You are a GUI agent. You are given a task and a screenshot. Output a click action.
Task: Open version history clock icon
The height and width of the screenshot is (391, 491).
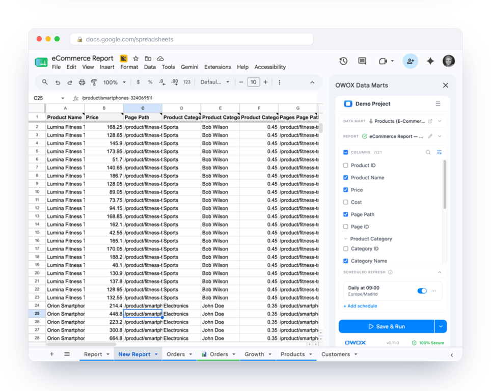(x=343, y=61)
